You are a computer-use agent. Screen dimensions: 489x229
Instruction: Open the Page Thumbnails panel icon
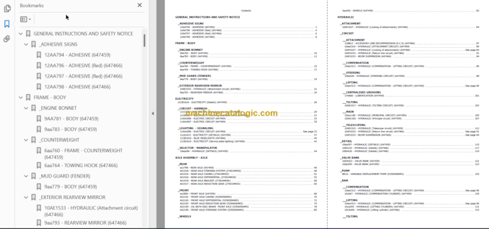point(7,9)
